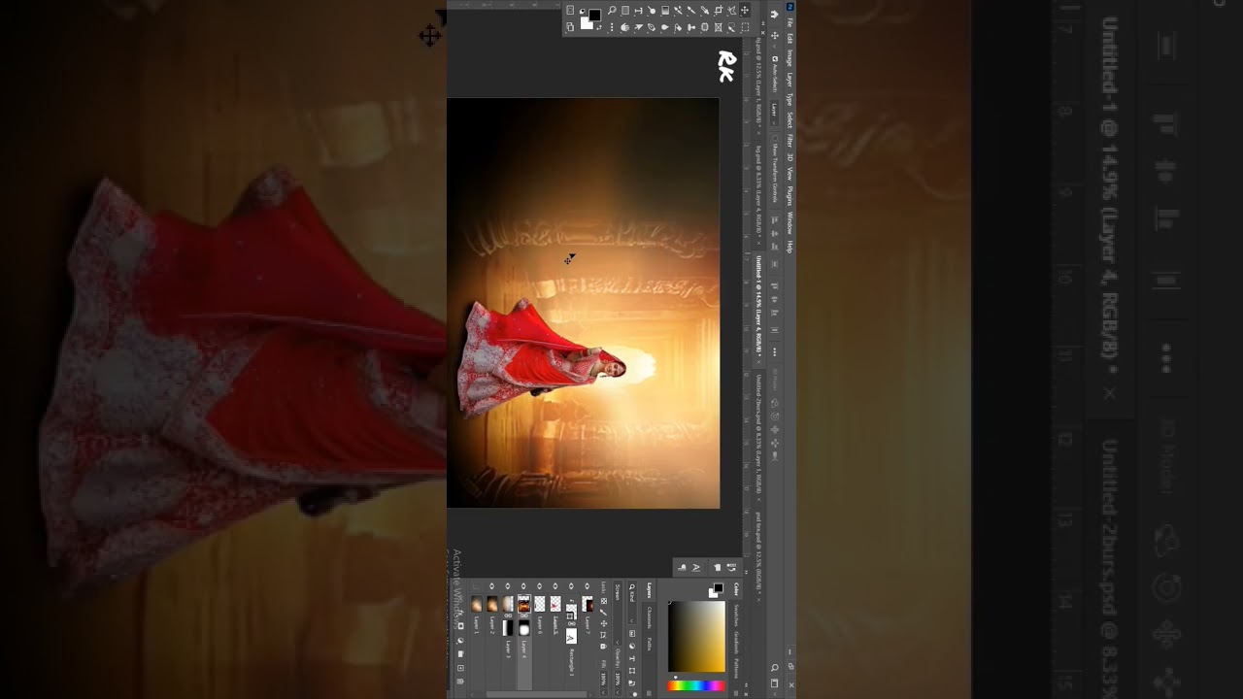Screen dimensions: 1243x699
Task: Open the File menu
Action: (790, 21)
